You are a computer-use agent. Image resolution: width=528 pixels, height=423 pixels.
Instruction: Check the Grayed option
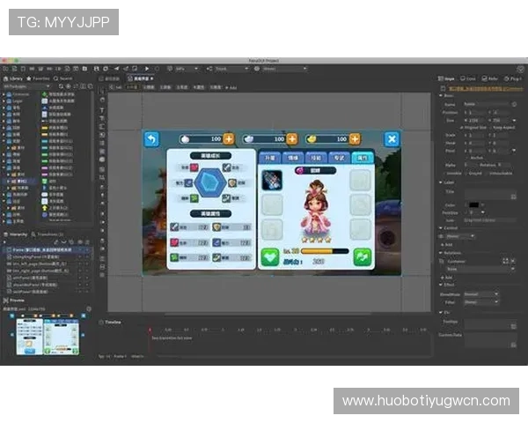466,173
